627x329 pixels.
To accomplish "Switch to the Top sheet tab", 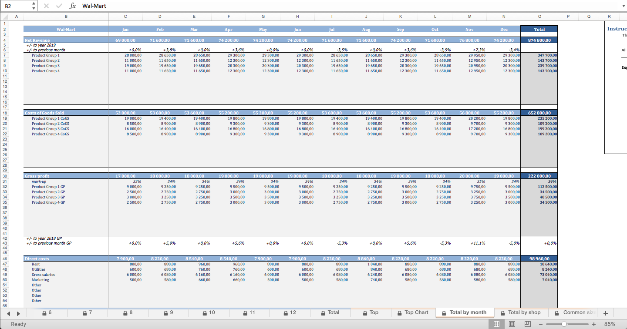I will [371, 312].
